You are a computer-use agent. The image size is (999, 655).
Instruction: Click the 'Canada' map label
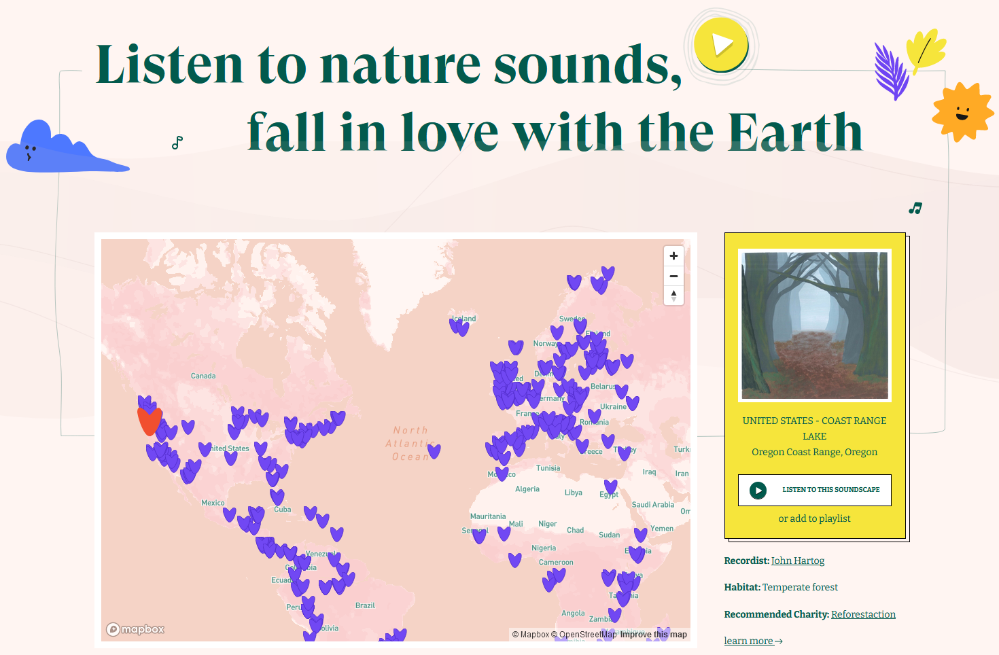(203, 376)
